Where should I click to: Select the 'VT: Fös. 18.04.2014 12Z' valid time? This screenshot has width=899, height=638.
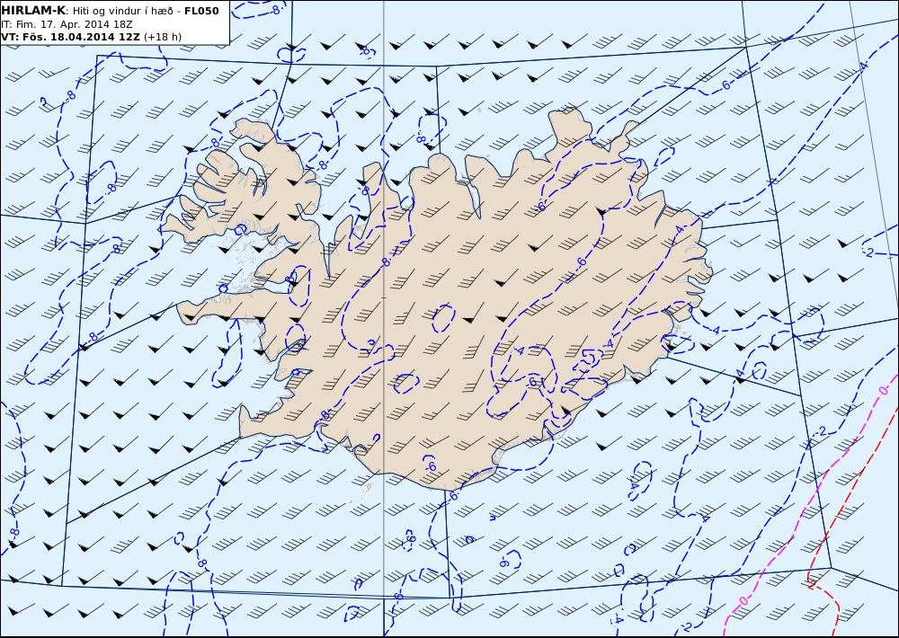(70, 37)
